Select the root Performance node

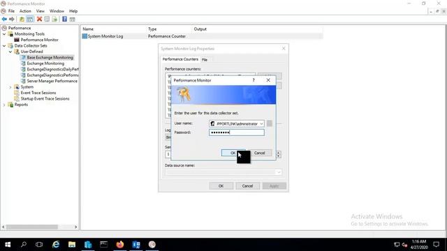20,28
